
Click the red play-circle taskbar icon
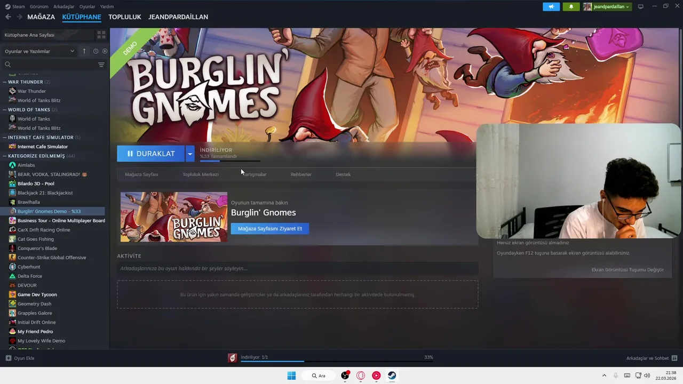tap(376, 375)
